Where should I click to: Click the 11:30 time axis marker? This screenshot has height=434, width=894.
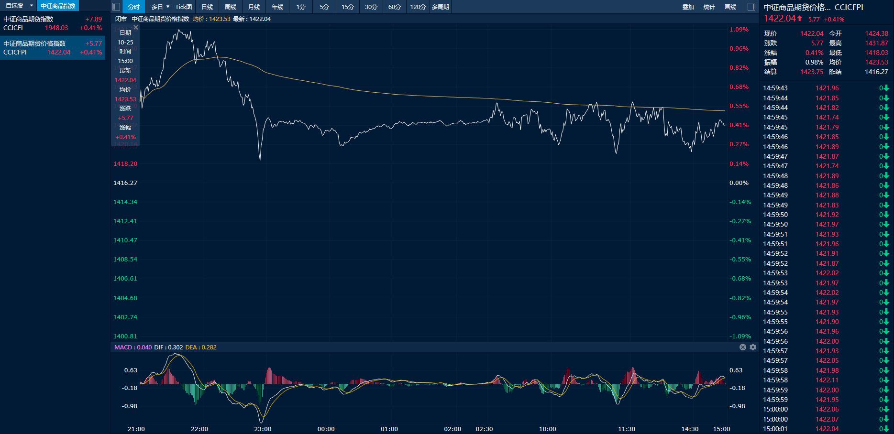(x=627, y=429)
